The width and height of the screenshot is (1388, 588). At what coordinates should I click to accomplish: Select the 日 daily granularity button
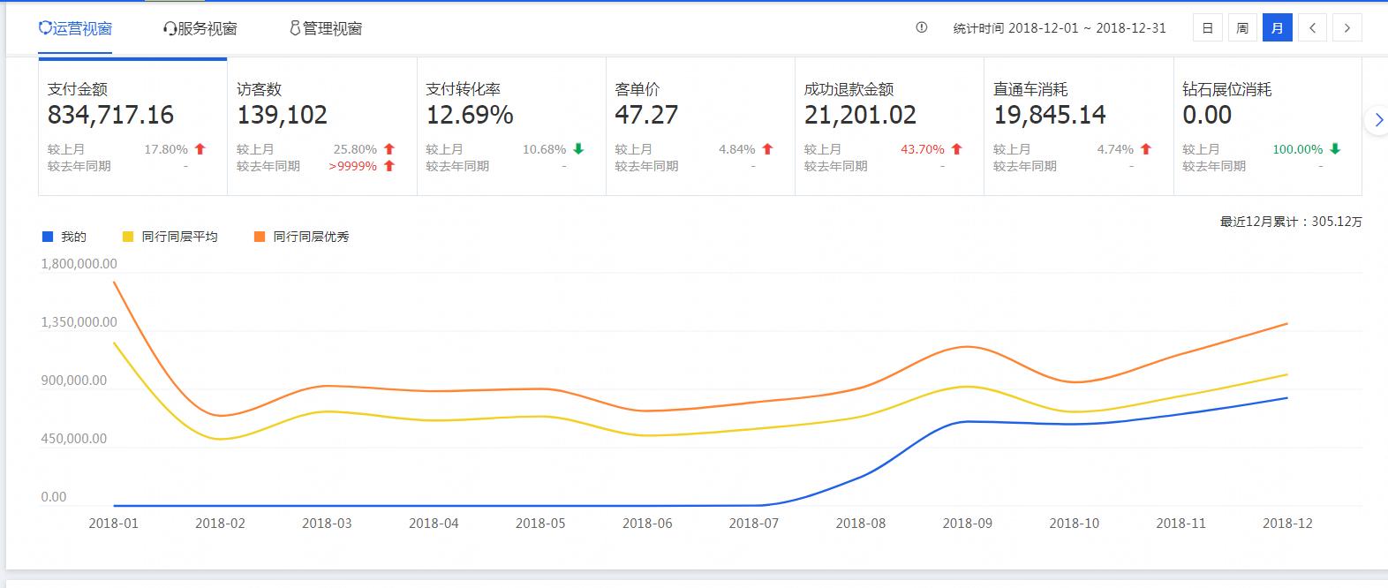click(1208, 28)
